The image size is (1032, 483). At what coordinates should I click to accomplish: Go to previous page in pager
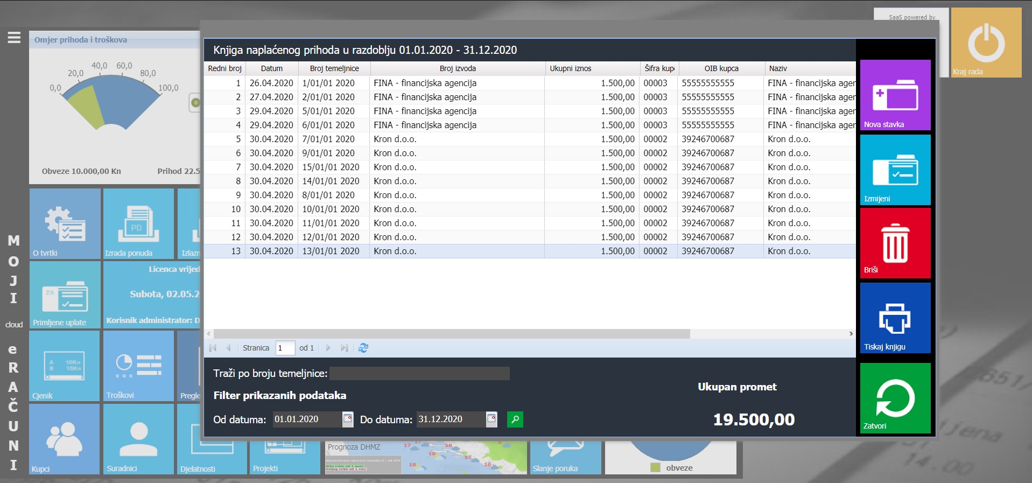228,348
